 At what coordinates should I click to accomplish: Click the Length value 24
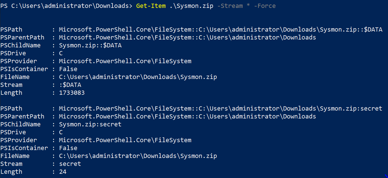[63, 172]
